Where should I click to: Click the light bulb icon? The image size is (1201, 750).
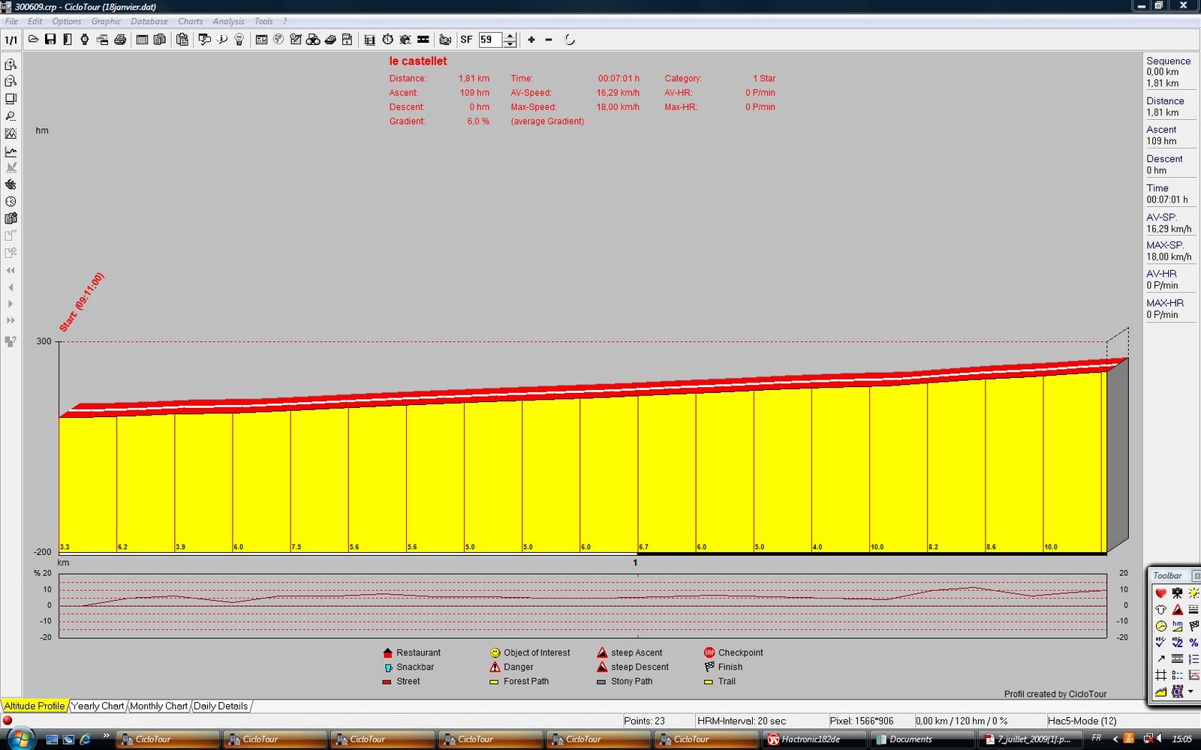(239, 40)
